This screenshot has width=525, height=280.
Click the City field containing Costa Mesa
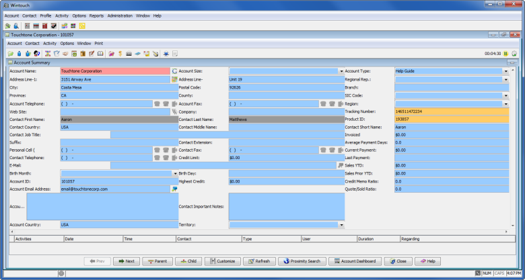coord(119,87)
